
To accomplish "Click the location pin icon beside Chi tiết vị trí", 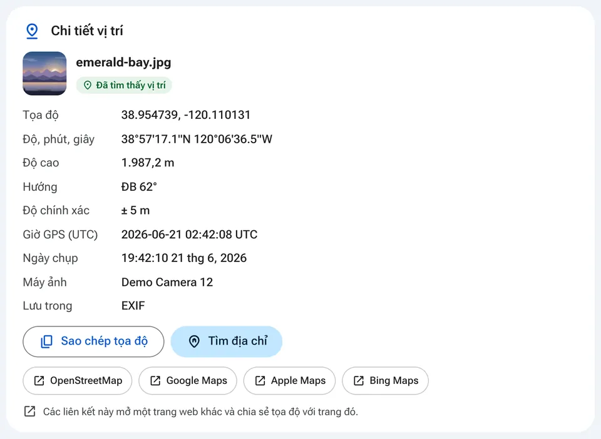I will click(x=32, y=31).
